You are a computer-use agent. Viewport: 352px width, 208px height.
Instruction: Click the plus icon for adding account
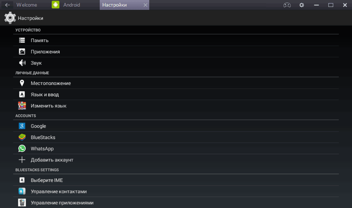(22, 160)
